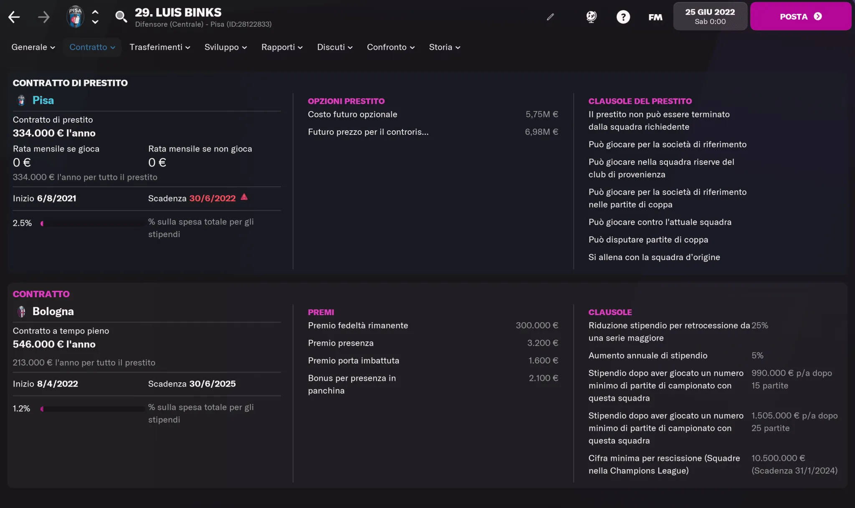
Task: Click the Pisa club name link
Action: point(43,100)
